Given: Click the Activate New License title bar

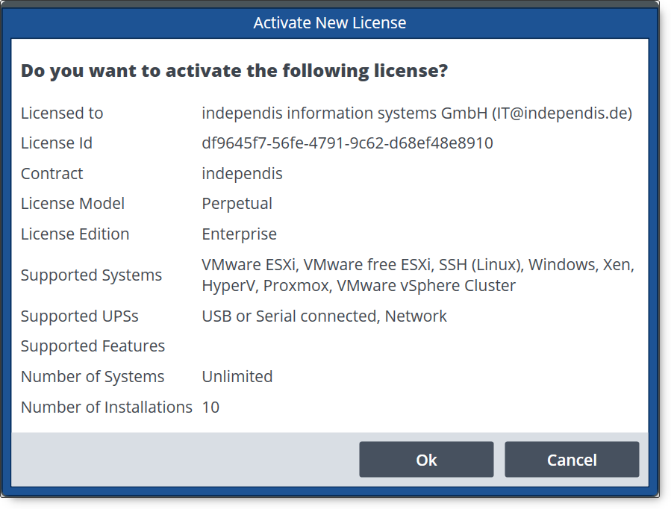Looking at the screenshot, I should pos(329,22).
